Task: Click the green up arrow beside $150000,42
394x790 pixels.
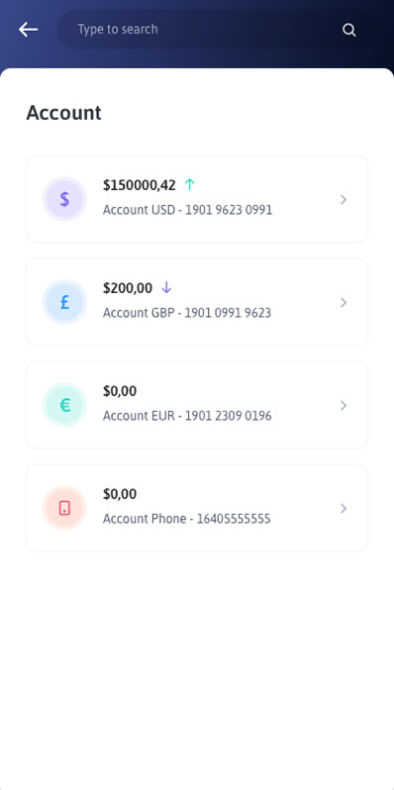Action: coord(189,185)
